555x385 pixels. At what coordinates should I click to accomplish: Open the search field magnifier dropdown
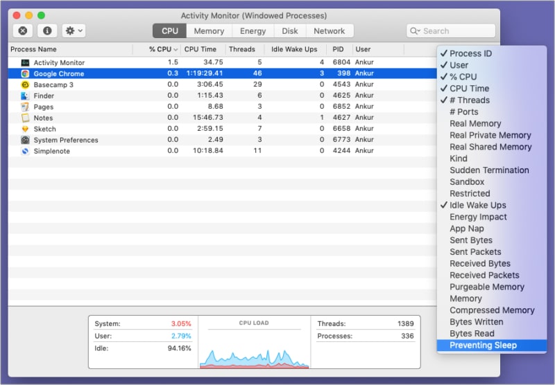[416, 31]
